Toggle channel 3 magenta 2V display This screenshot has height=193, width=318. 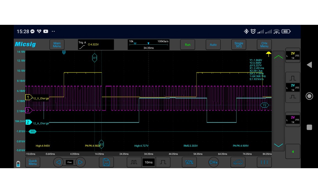pos(293,119)
